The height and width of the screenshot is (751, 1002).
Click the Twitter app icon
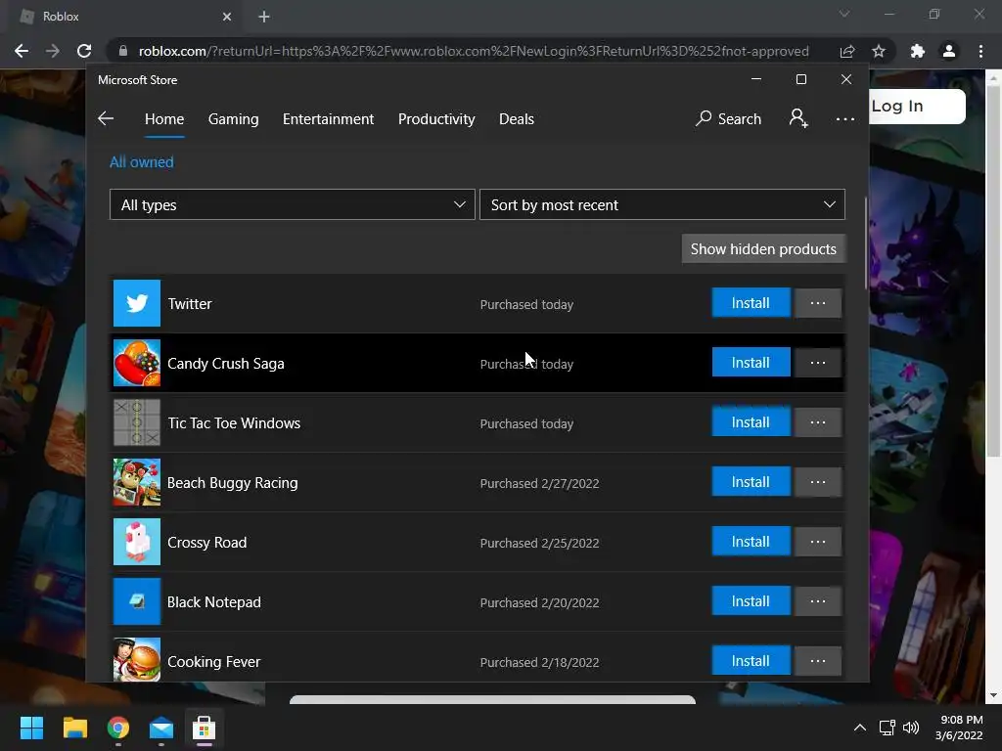(137, 303)
